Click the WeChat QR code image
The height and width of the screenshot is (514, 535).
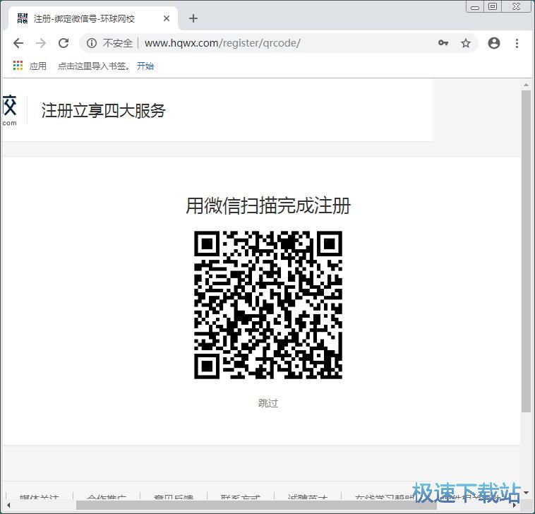(x=268, y=305)
